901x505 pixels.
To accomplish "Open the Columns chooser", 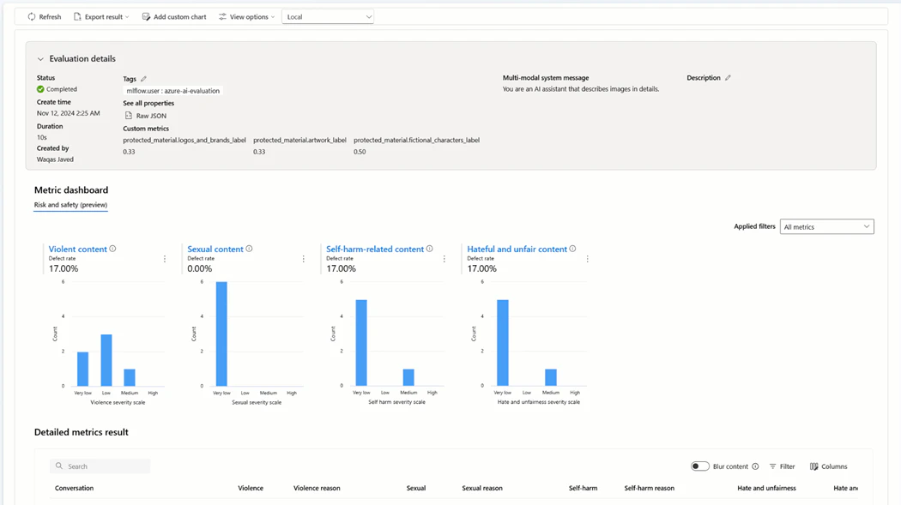I will click(829, 466).
